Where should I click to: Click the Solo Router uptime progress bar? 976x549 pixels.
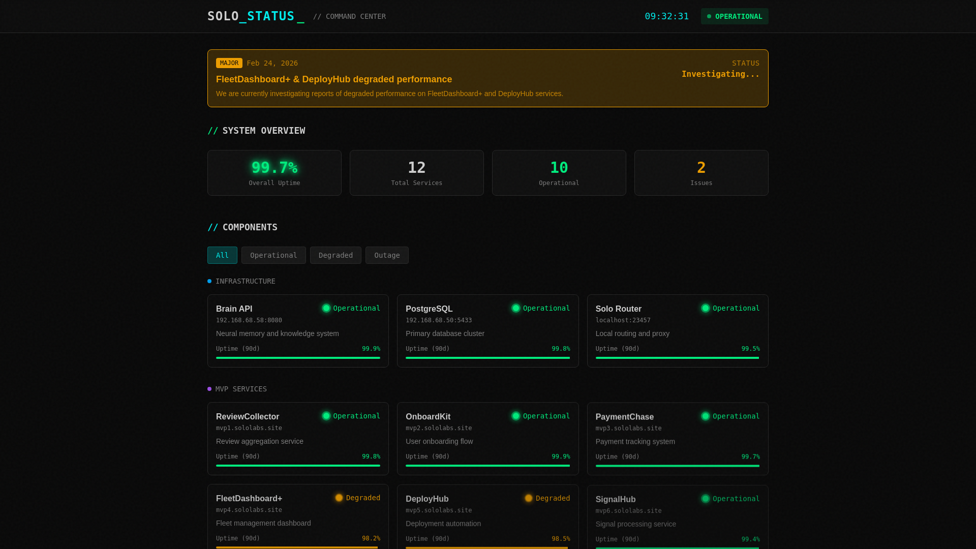(678, 358)
